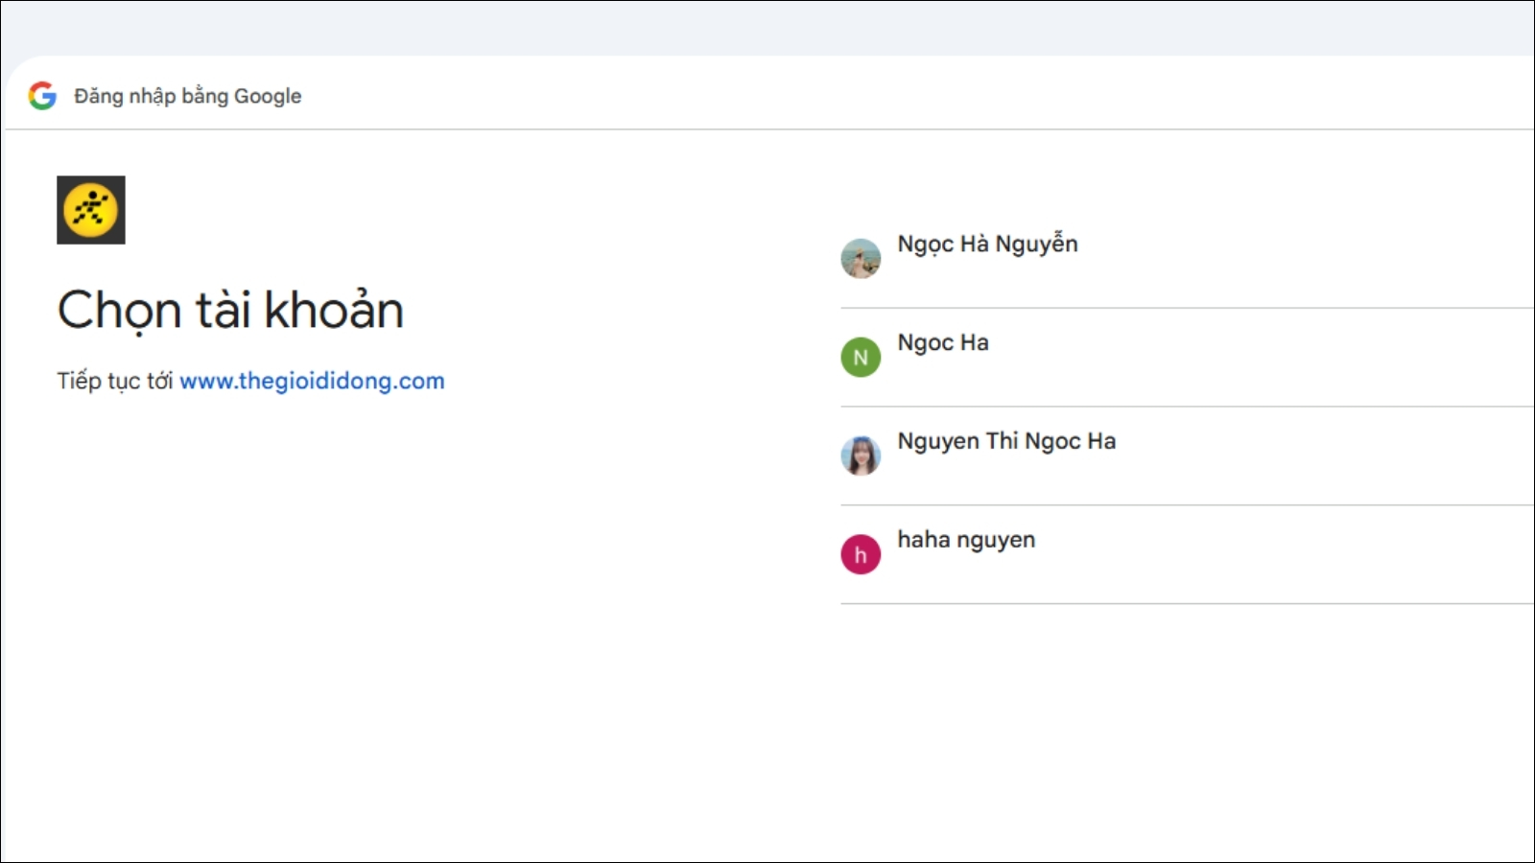Choose the haha nguyen account name
Viewport: 1535px width, 863px height.
[x=966, y=540]
